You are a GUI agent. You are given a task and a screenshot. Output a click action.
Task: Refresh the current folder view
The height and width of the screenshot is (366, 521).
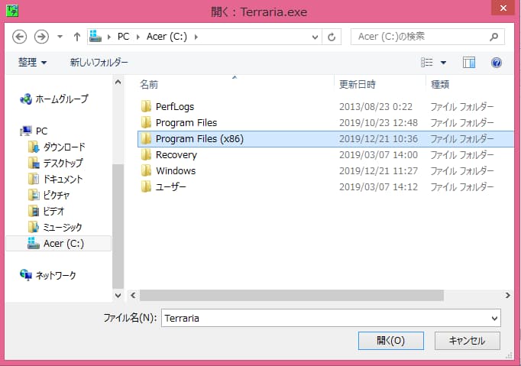(332, 37)
